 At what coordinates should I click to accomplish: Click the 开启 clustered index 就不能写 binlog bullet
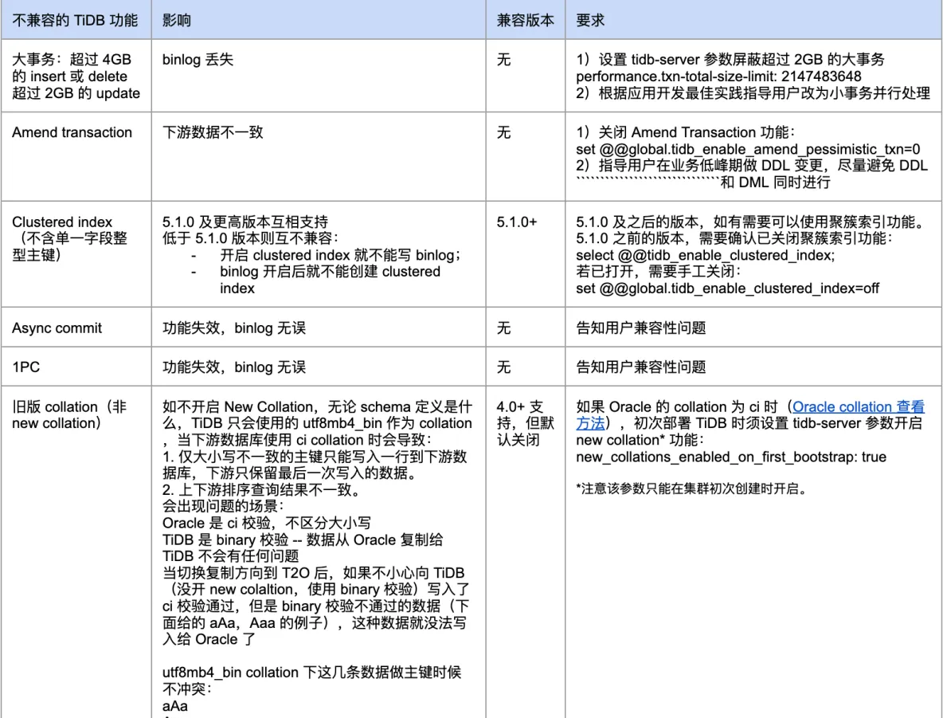coord(340,255)
